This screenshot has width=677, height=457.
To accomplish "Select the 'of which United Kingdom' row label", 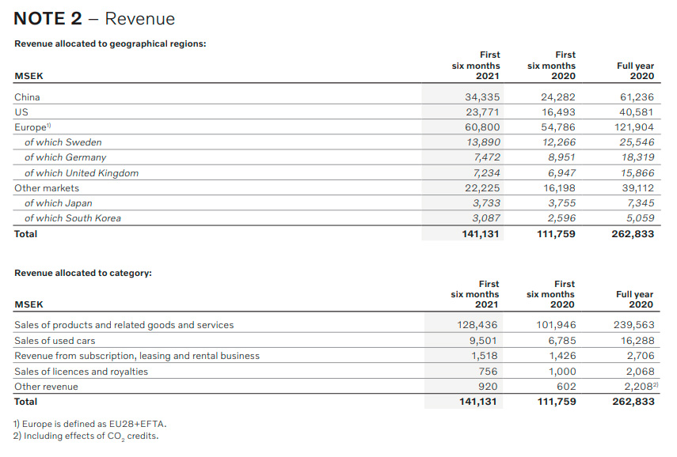I will point(82,173).
